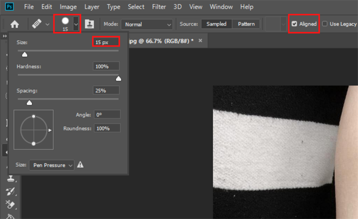Click the Home icon in options bar
Image resolution: width=358 pixels, height=219 pixels.
click(15, 24)
